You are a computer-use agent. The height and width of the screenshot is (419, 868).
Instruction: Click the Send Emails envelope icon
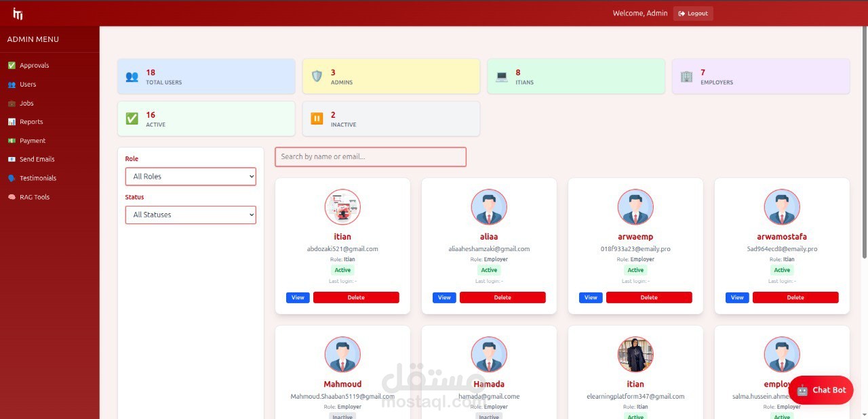click(x=12, y=159)
